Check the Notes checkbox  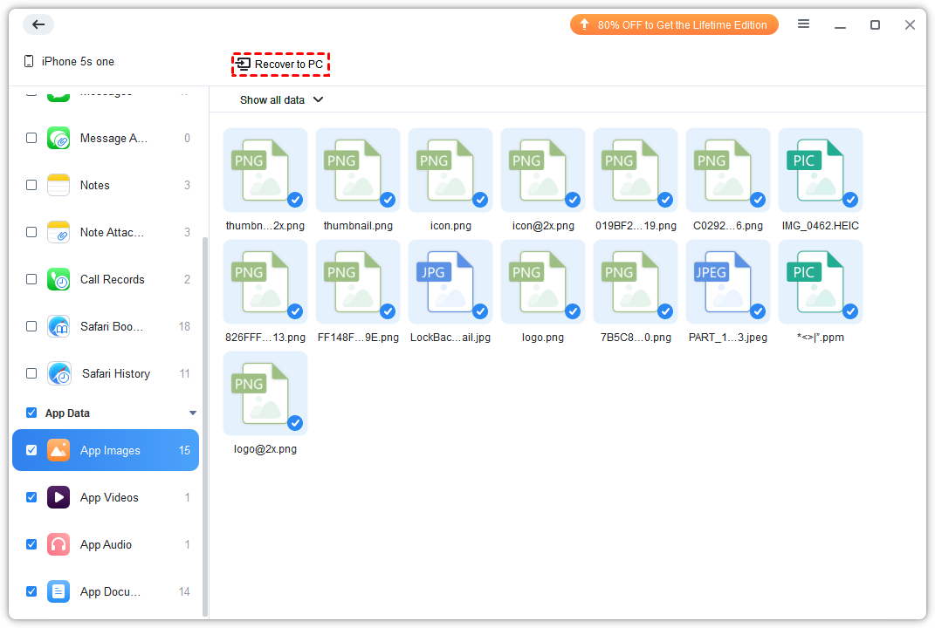coord(31,185)
